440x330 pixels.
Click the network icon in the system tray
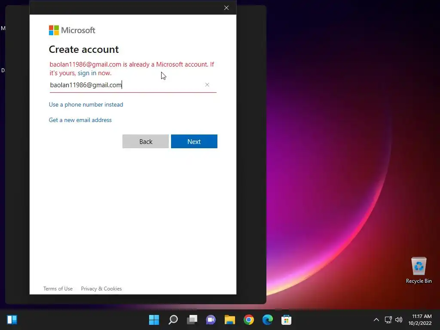388,320
